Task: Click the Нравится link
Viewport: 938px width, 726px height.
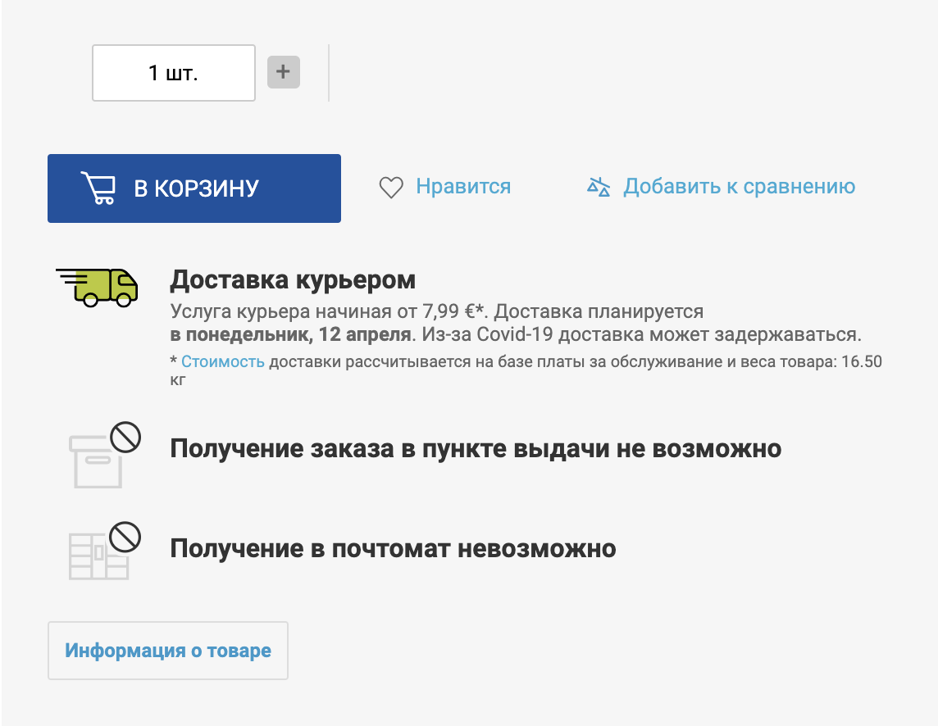Action: pos(463,186)
